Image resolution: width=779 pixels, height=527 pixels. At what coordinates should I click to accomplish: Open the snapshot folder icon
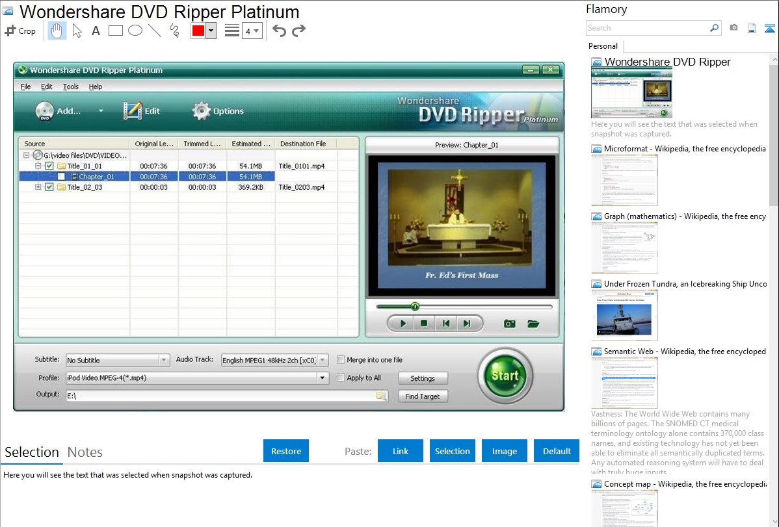coord(533,324)
